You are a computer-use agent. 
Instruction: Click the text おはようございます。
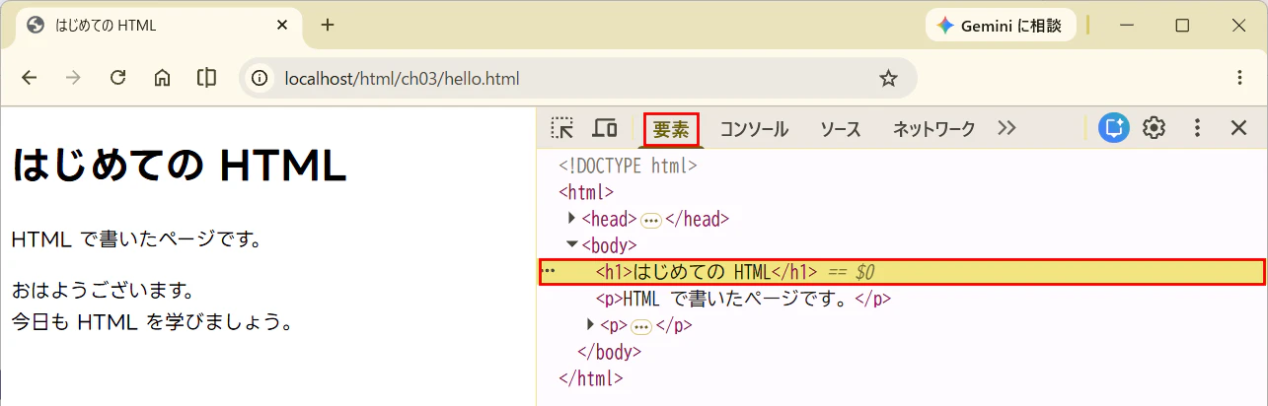103,291
